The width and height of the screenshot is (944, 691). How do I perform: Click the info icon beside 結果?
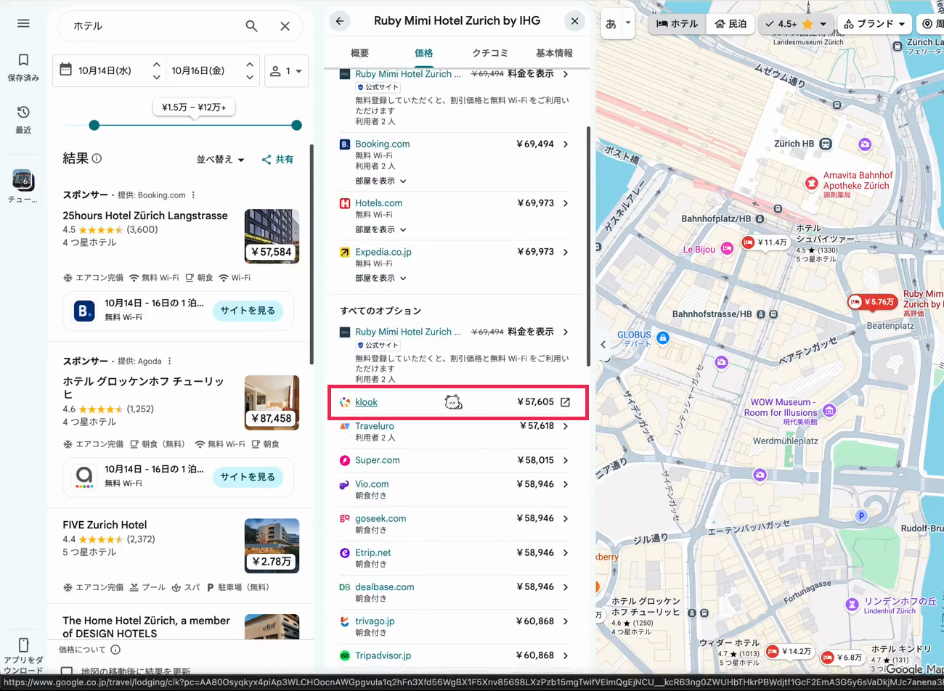(97, 158)
